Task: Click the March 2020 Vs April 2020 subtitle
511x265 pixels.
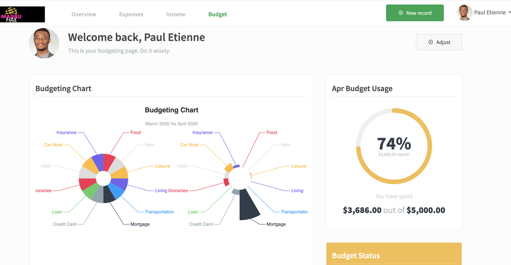Action: [x=172, y=124]
